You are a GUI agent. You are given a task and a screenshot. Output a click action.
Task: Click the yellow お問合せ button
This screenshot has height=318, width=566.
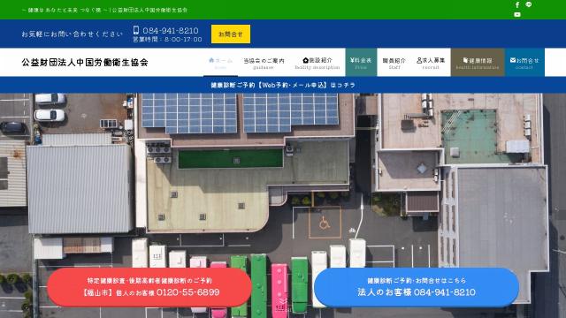[231, 34]
